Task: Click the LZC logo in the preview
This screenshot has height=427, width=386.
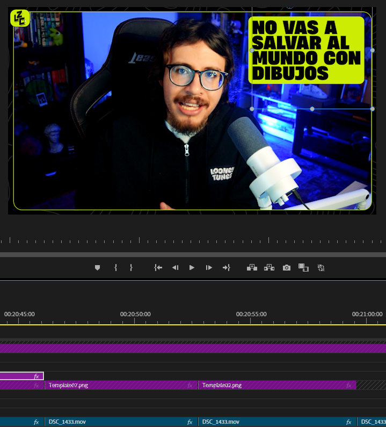Action: pos(20,18)
